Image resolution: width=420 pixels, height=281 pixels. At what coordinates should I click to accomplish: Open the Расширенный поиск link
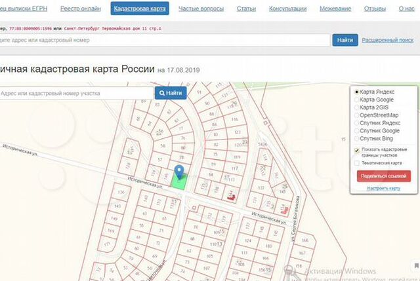pyautogui.click(x=388, y=40)
